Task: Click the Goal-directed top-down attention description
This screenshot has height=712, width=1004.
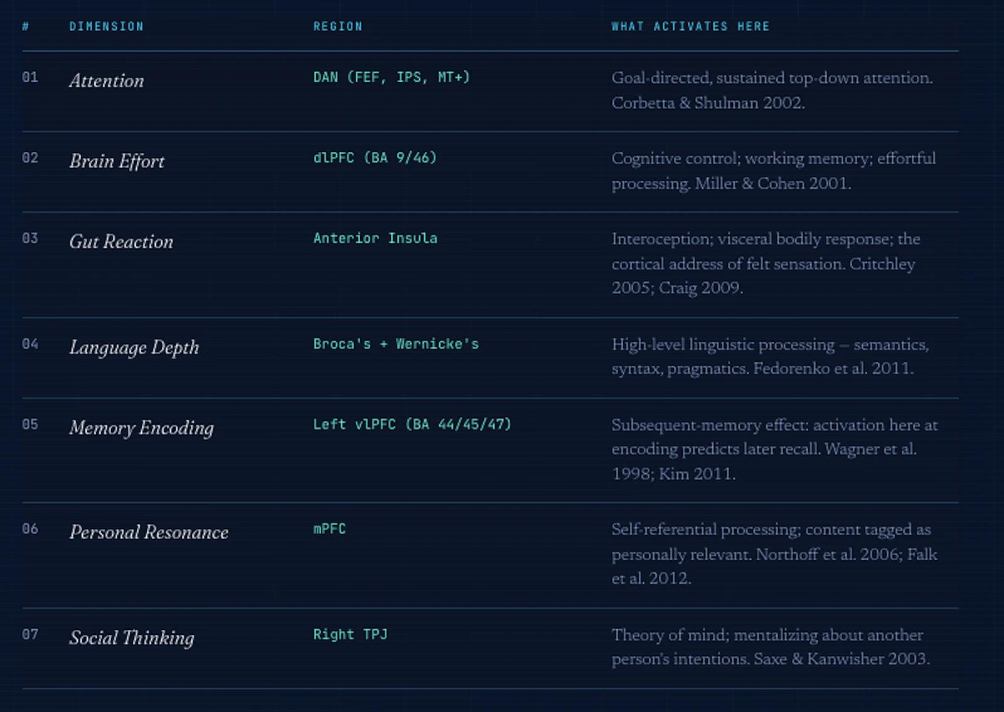Action: tap(772, 90)
